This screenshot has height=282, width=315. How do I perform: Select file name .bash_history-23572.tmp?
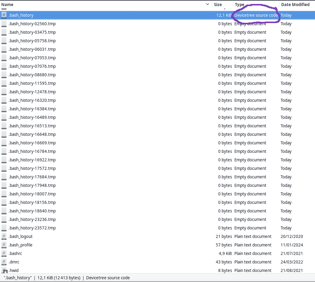[32, 228]
